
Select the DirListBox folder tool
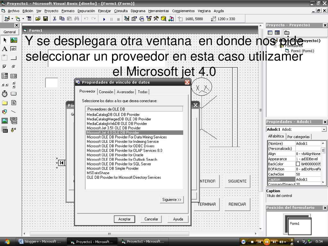4,103
